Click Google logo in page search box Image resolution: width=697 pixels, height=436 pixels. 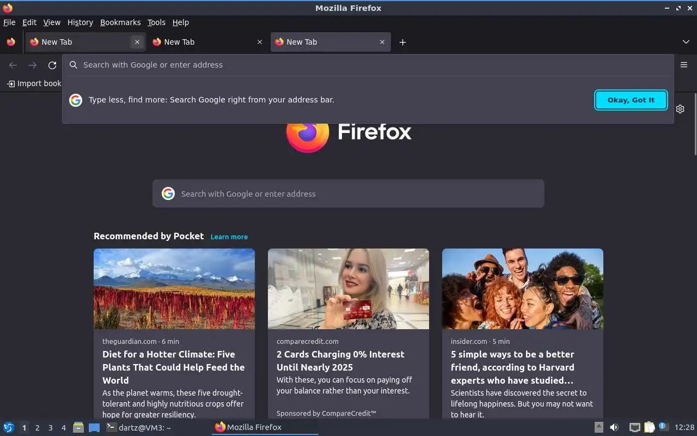(x=168, y=193)
